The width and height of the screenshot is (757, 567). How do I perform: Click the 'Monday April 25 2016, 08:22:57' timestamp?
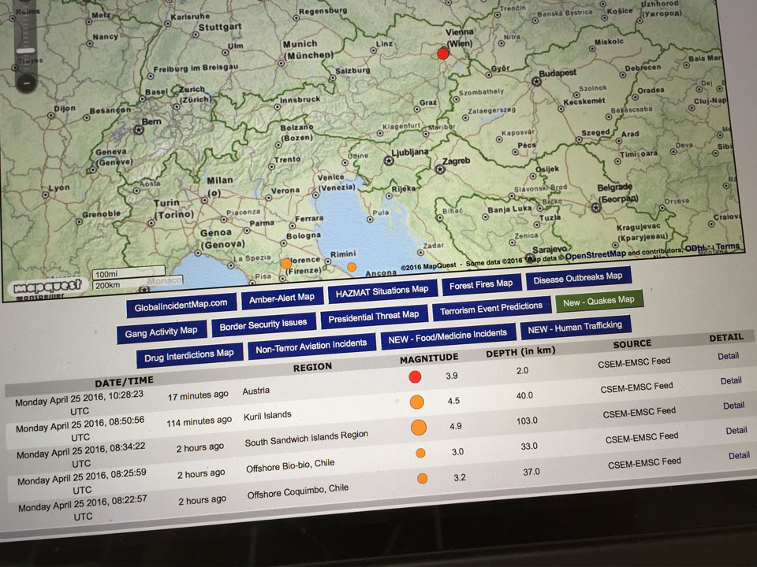pos(83,503)
